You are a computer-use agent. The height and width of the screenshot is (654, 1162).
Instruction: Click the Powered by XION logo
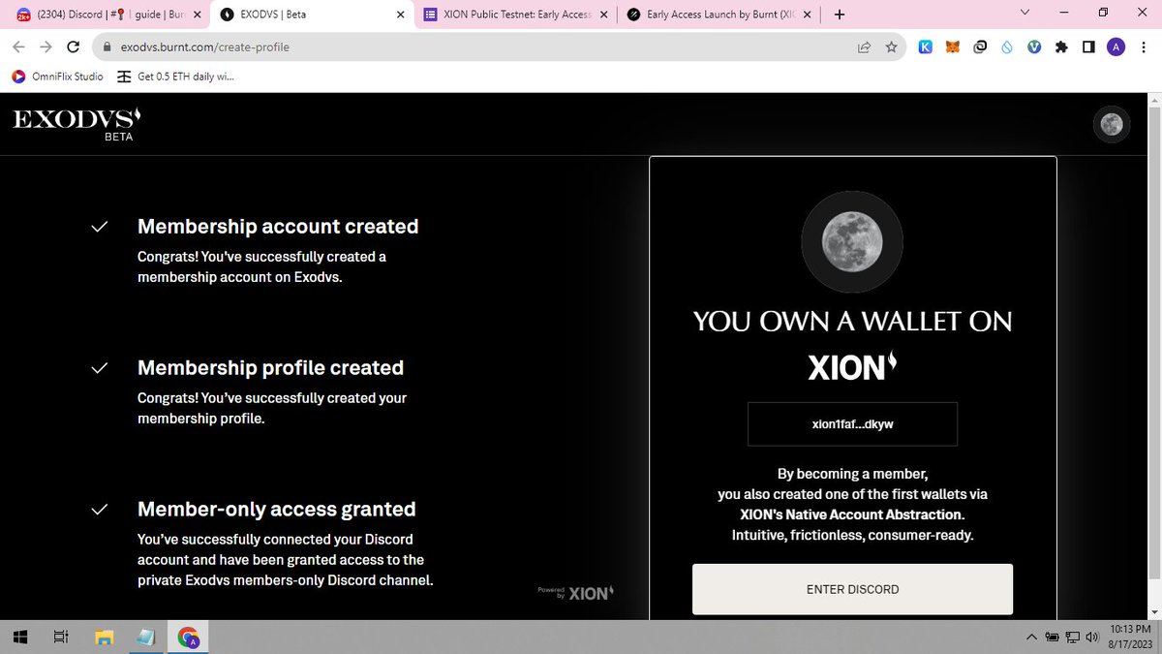(x=575, y=592)
